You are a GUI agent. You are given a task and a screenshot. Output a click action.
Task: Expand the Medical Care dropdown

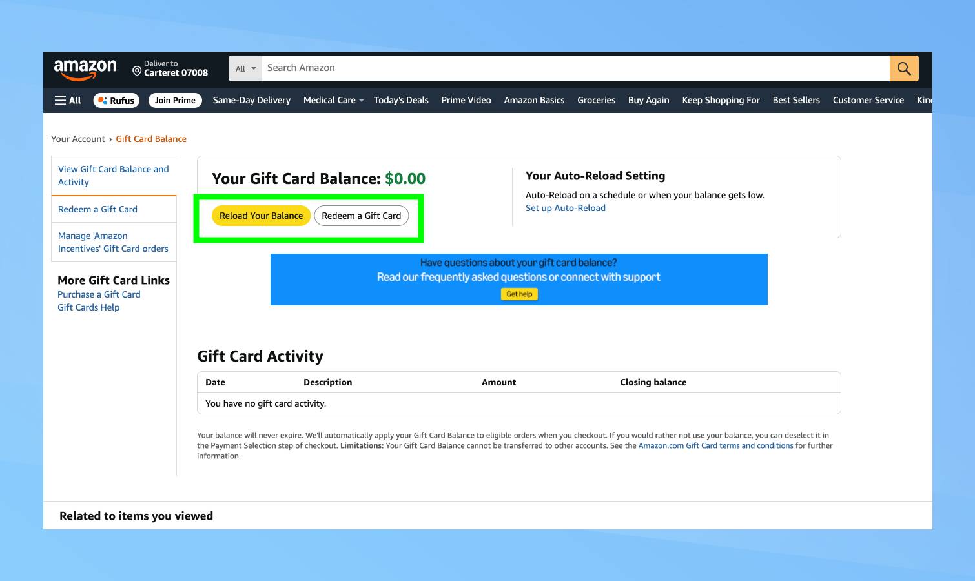point(333,100)
